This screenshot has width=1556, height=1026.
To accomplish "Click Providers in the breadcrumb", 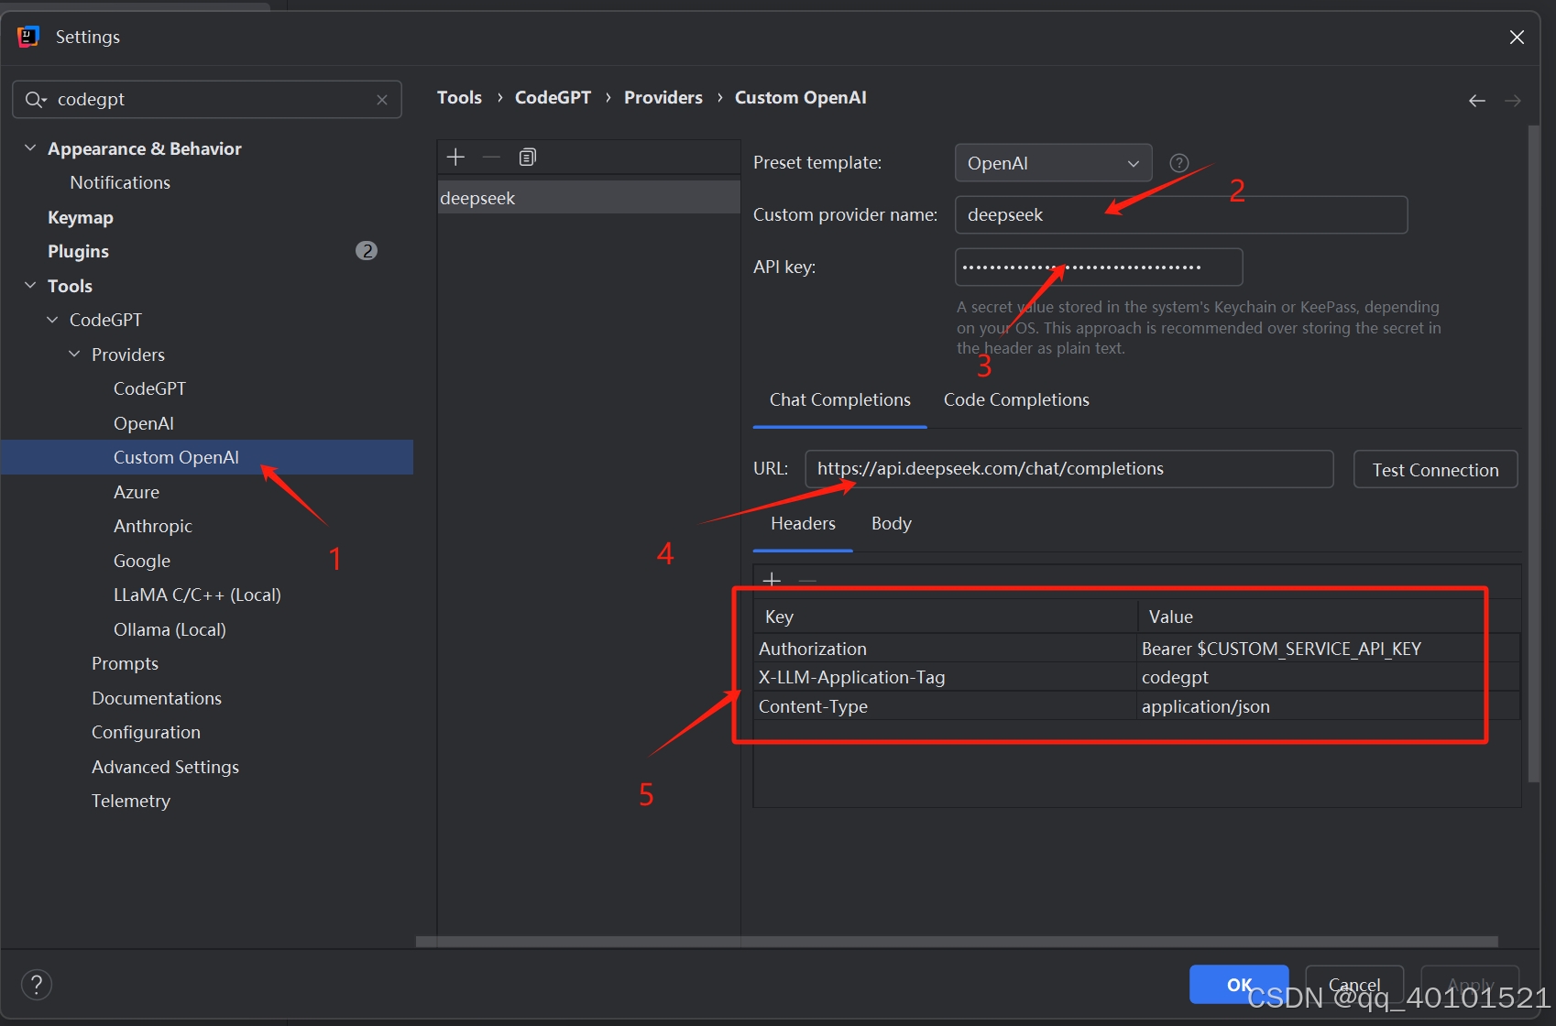I will 663,98.
